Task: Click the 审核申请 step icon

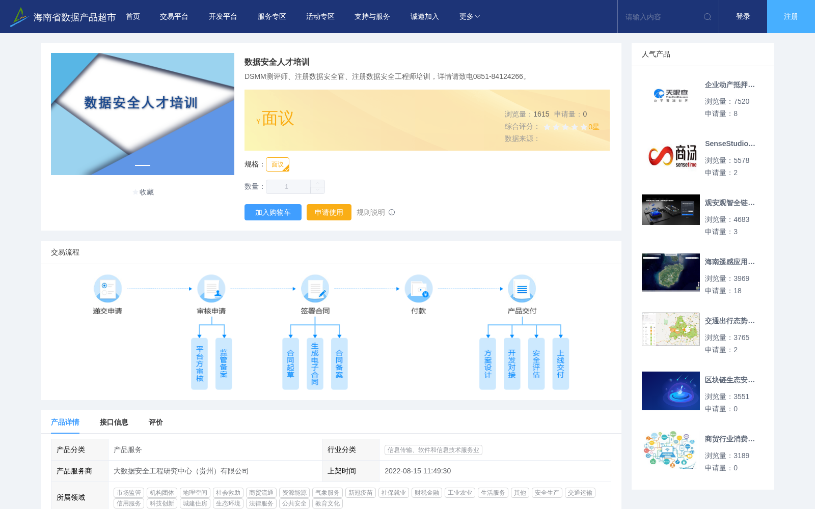Action: coord(211,289)
